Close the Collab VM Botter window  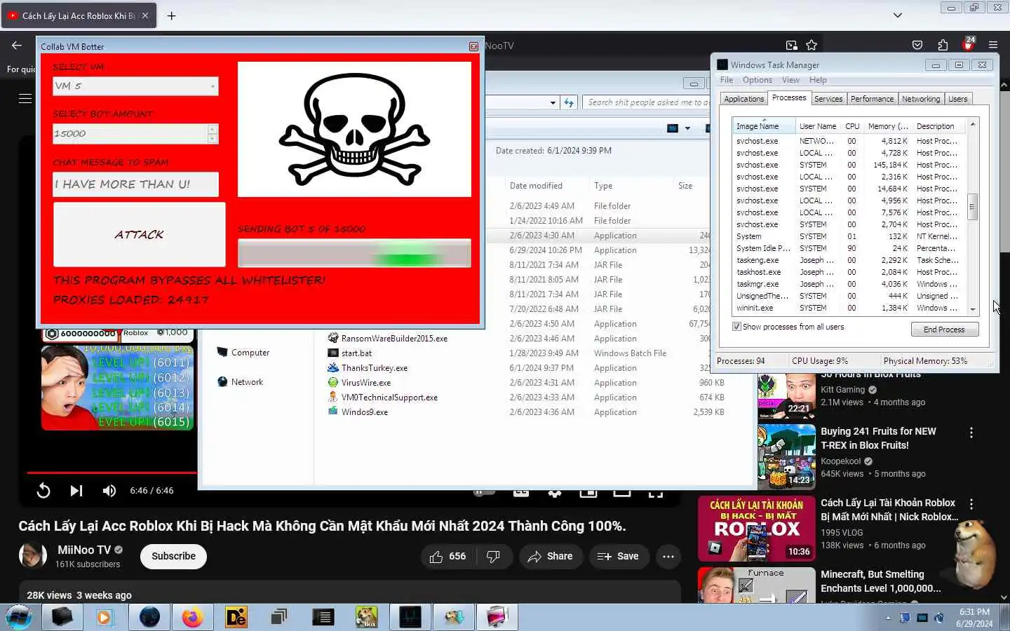coord(473,46)
